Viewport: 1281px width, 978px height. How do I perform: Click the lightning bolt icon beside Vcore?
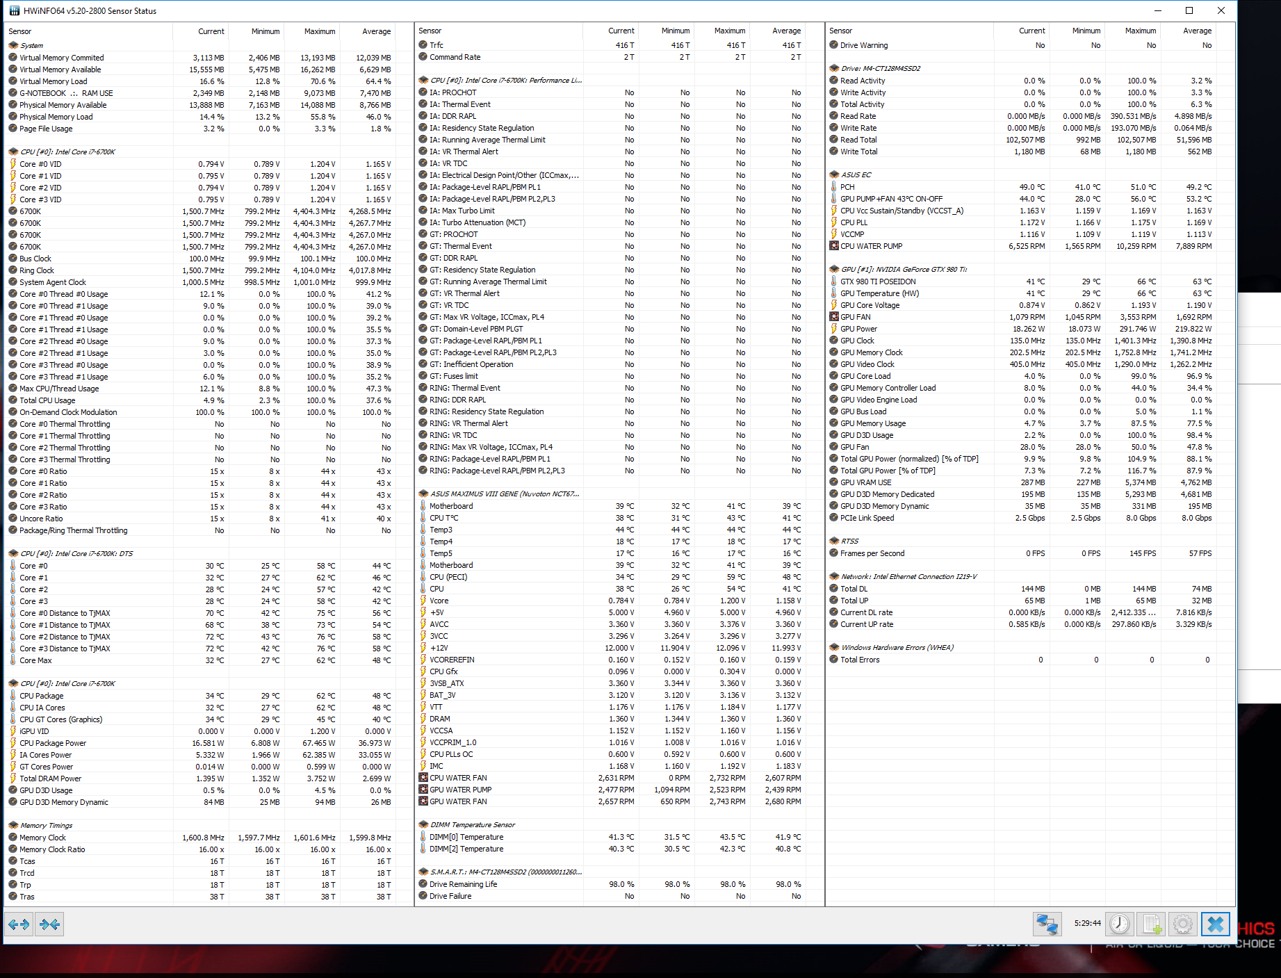click(424, 600)
